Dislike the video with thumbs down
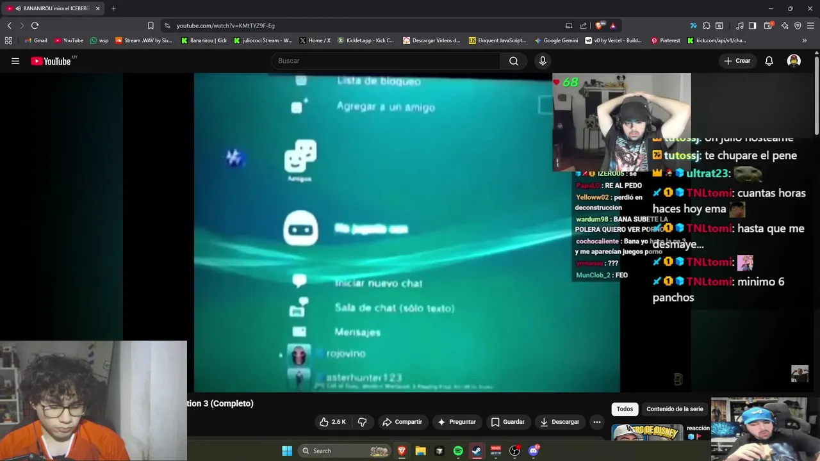Viewport: 820px width, 461px height. click(x=362, y=422)
